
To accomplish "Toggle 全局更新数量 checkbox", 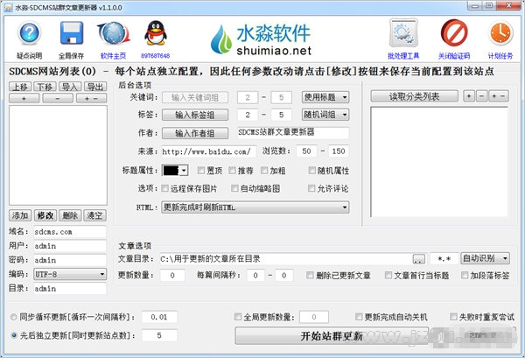I will coord(238,317).
